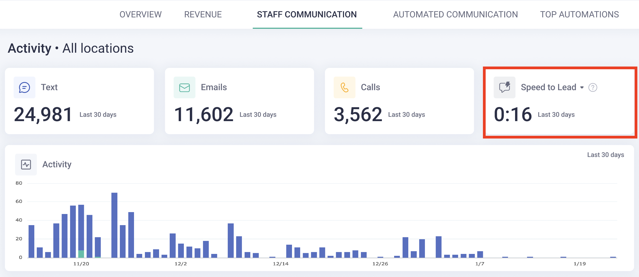Click the 11/20 x-axis date label
Viewport: 639px width, 277px height.
click(x=81, y=264)
